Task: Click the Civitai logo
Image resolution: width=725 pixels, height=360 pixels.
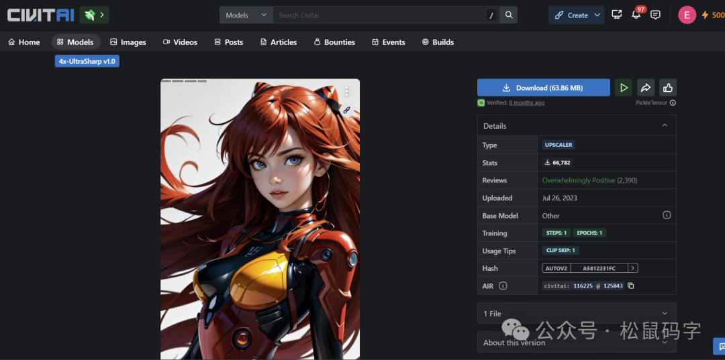Action: (x=41, y=15)
